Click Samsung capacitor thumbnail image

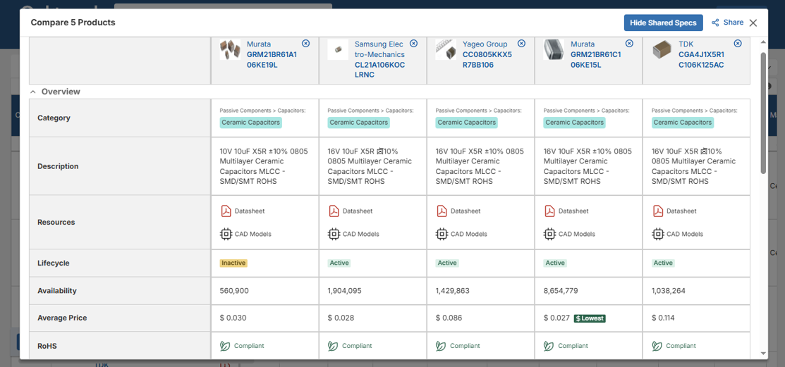click(x=338, y=50)
